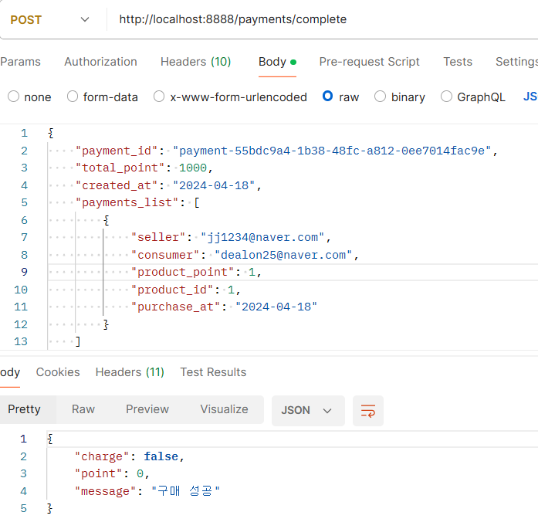Click the "product_id" key

tap(172, 290)
